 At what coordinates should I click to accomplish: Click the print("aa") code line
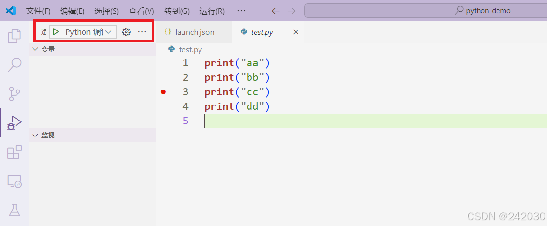tap(237, 63)
